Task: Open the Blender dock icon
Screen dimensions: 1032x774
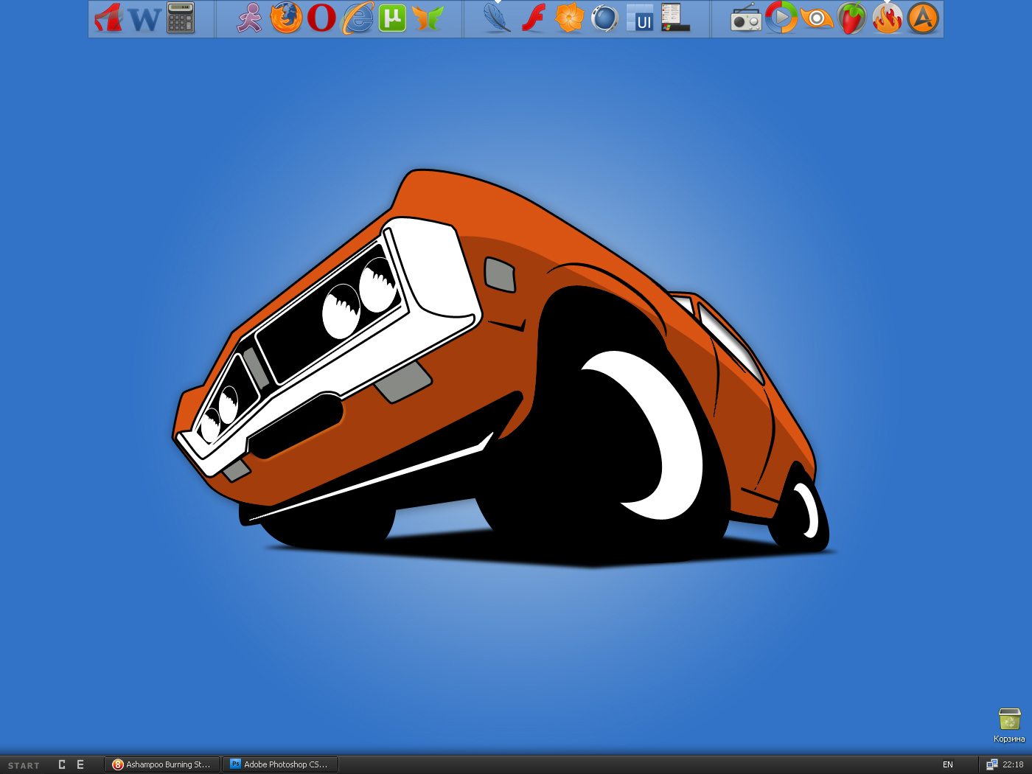Action: [x=817, y=18]
